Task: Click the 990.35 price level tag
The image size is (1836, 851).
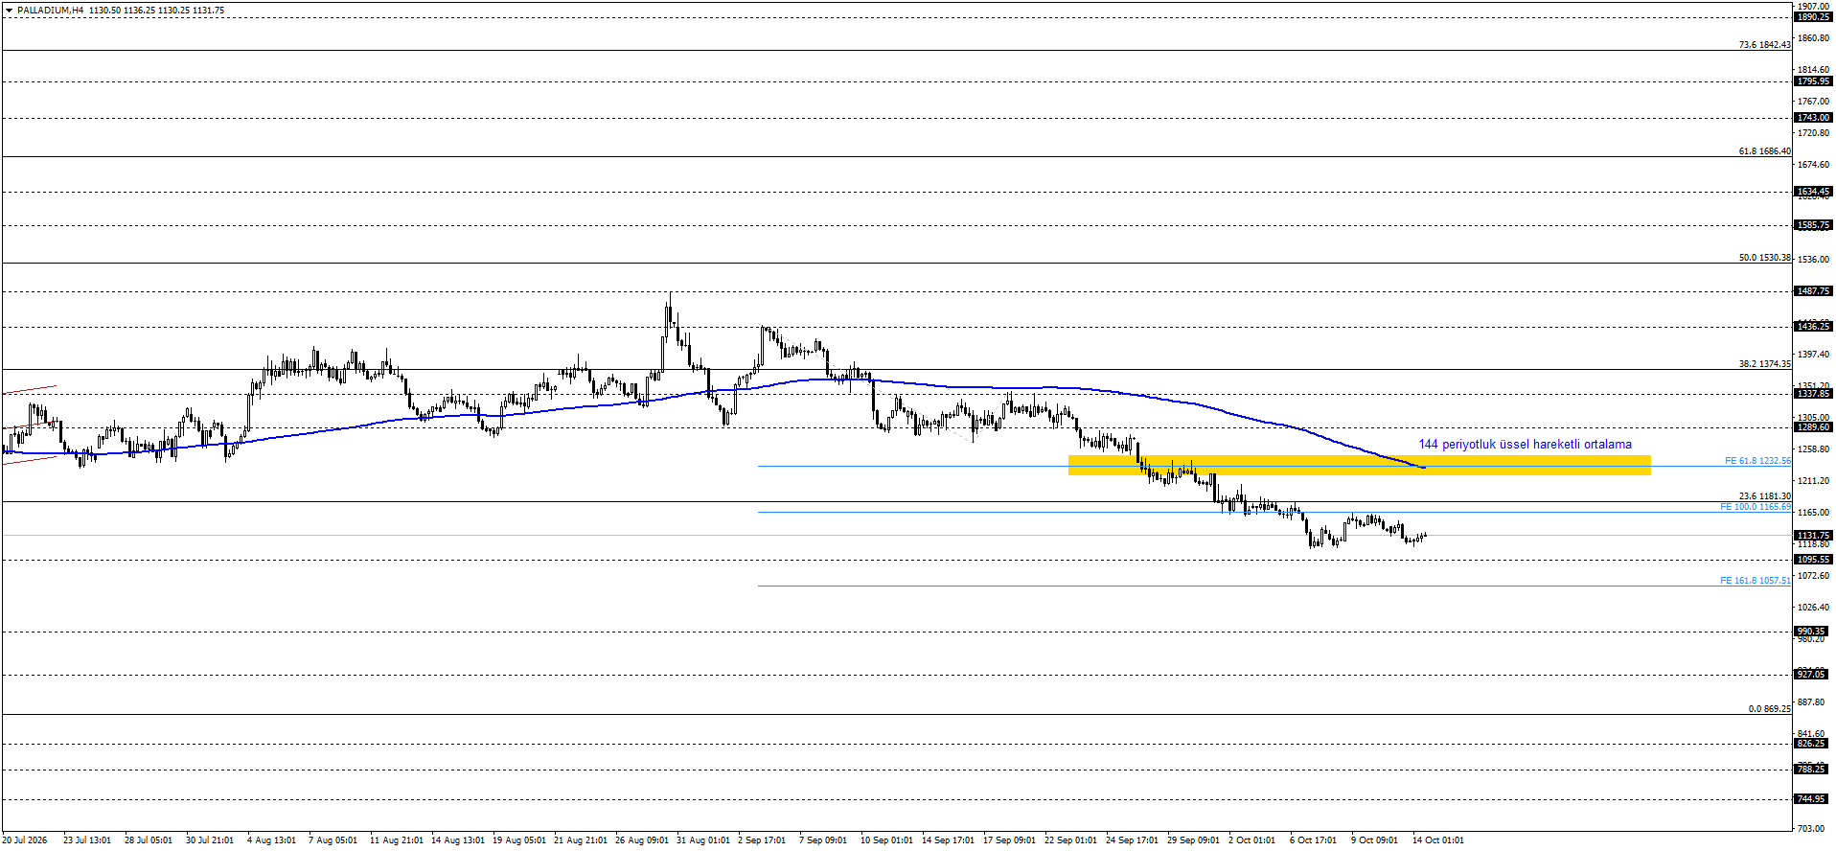Action: coord(1813,632)
